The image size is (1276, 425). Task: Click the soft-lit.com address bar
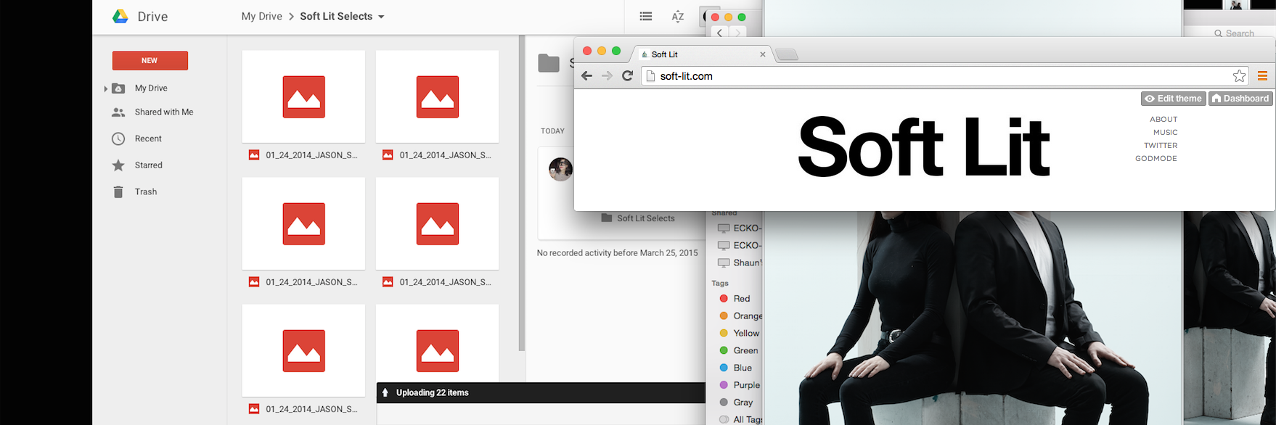(945, 75)
